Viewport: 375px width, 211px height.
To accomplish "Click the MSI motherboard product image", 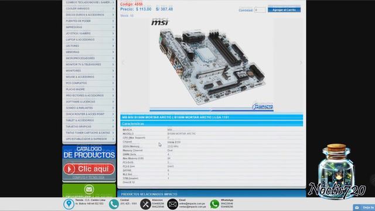I will tap(212, 64).
